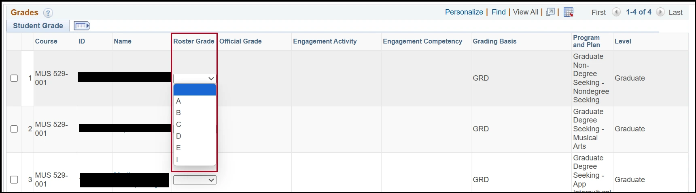
Task: Collapse the open Roster Grade dropdown for row 1
Action: click(195, 79)
